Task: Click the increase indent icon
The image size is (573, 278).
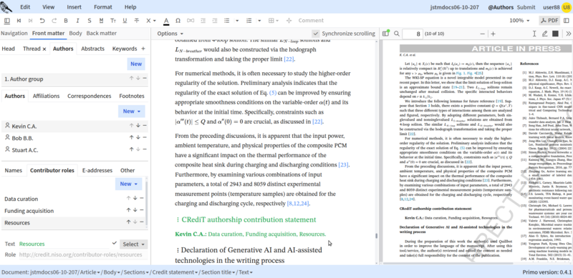Action: tap(214, 21)
